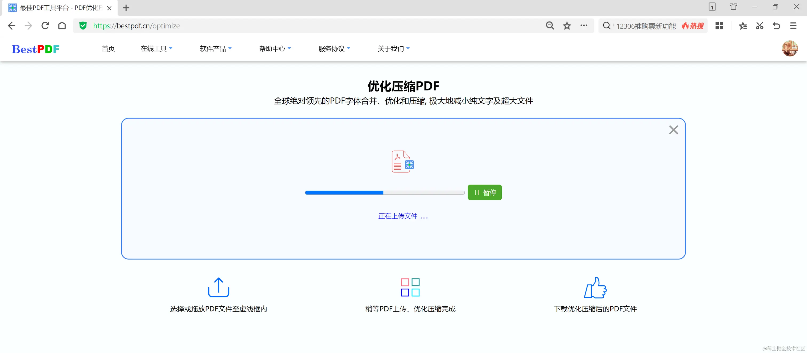Click the BestPDF logo link

click(x=36, y=49)
